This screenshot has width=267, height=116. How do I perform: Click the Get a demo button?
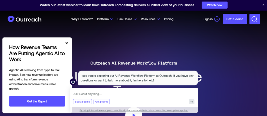coord(235,19)
